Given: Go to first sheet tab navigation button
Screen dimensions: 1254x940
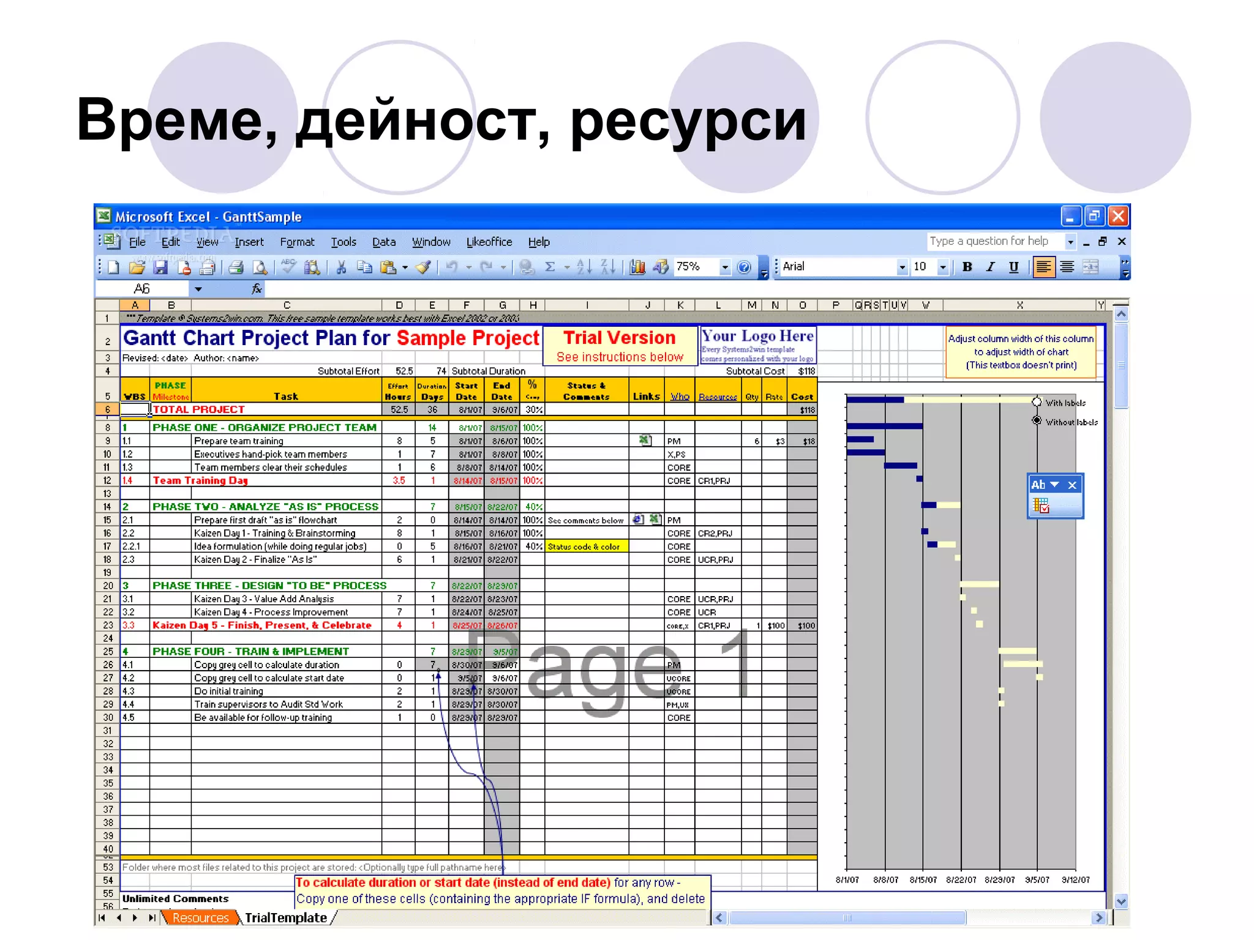Looking at the screenshot, I should 102,917.
